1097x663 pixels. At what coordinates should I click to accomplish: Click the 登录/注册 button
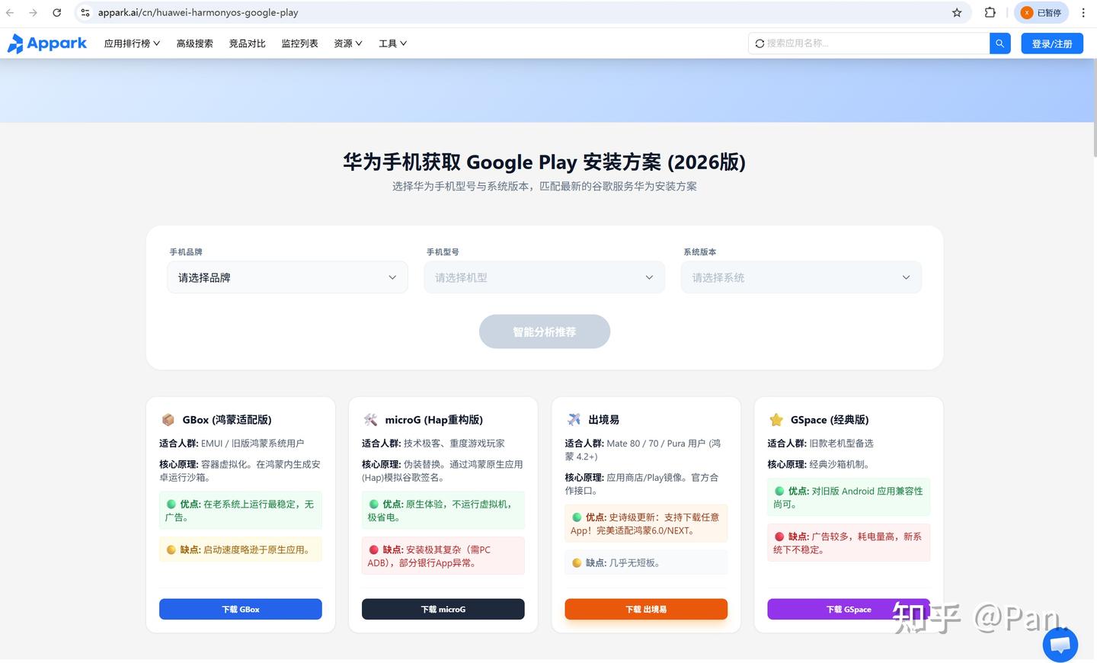coord(1051,43)
